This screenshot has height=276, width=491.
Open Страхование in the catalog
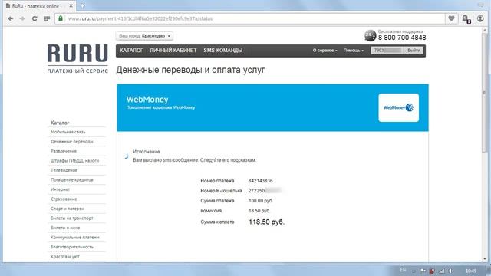(64, 199)
